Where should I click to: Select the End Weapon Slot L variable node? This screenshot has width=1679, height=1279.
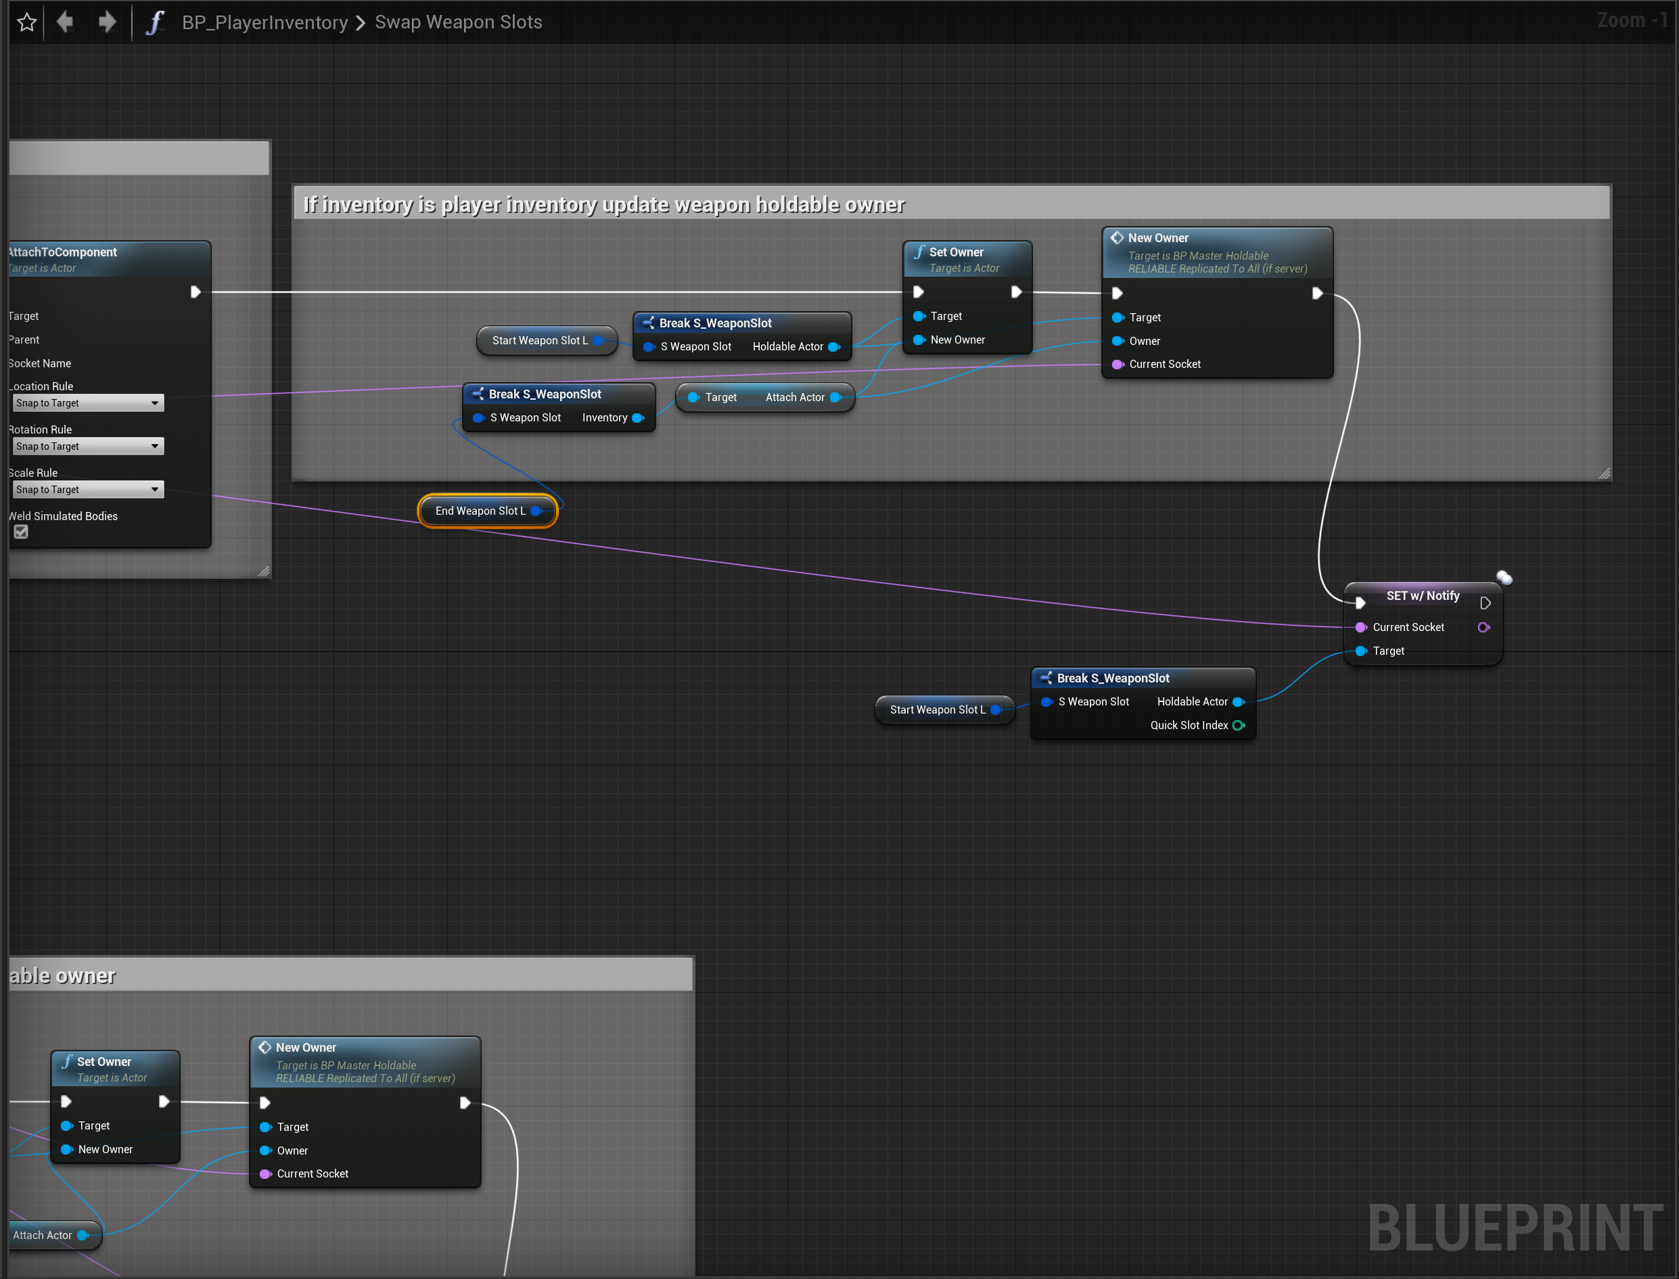480,511
